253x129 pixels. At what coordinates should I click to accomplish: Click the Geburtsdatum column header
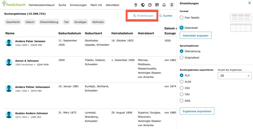click(70, 33)
